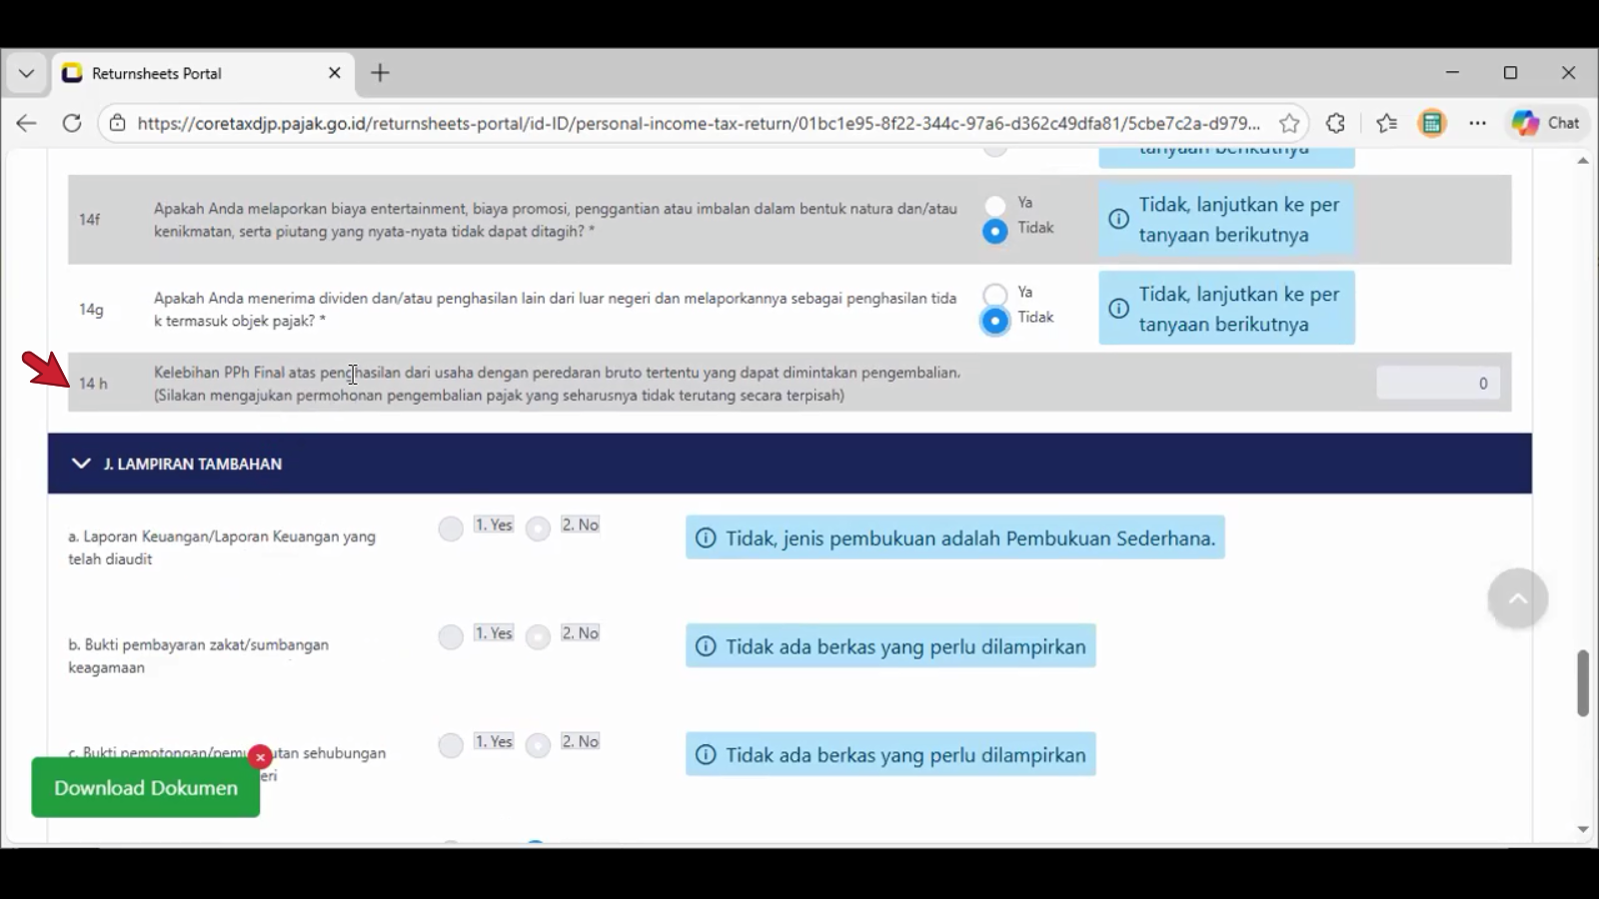Open a new browser tab

click(381, 73)
